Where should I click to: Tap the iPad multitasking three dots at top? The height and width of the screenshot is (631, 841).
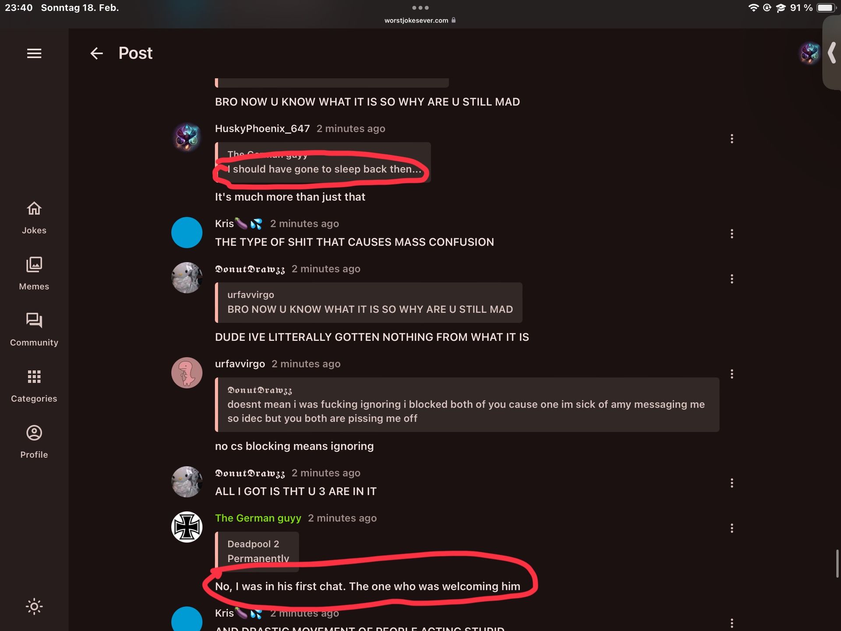[x=420, y=7]
